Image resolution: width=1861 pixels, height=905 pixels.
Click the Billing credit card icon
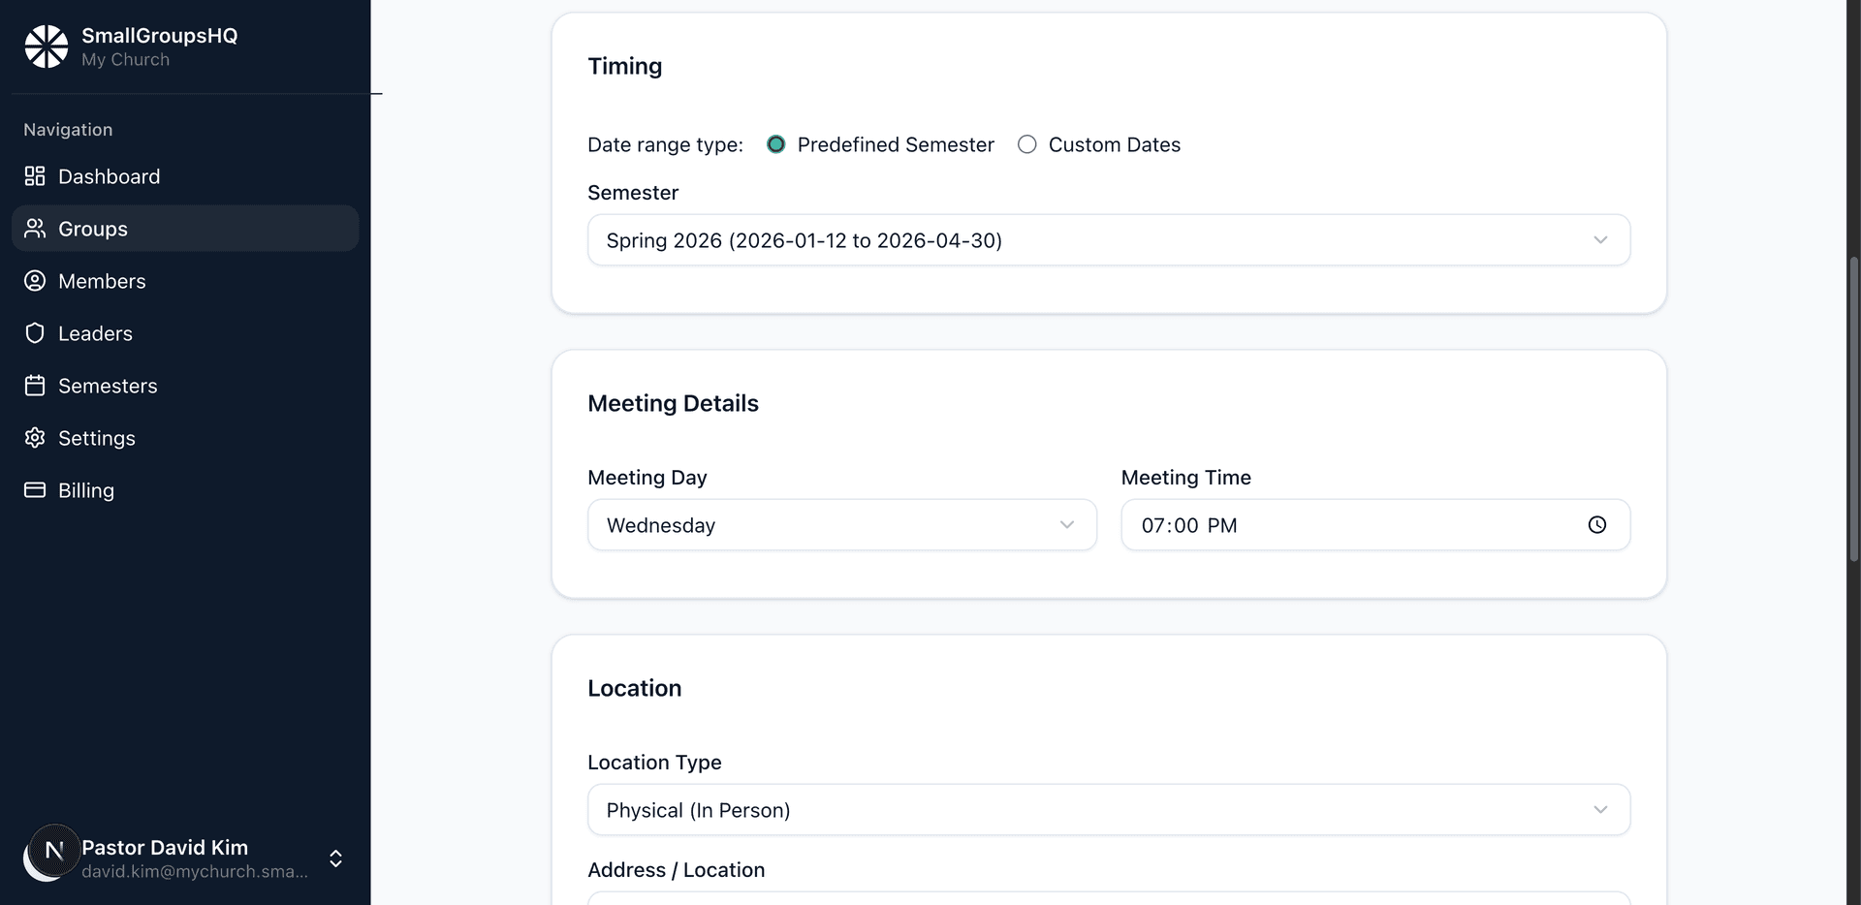point(35,489)
